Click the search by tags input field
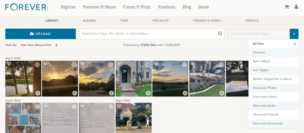The height and width of the screenshot is (133, 304). pyautogui.click(x=149, y=34)
